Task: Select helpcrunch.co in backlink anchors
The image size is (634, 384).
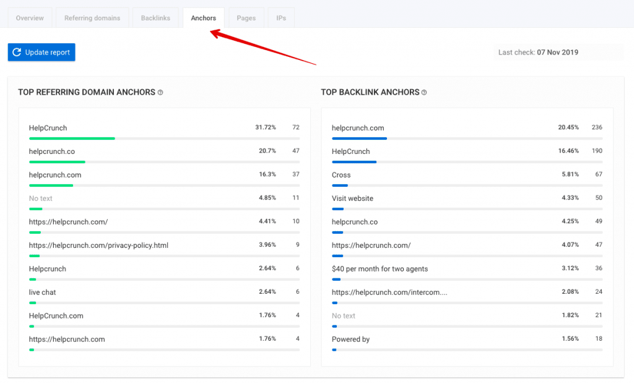Action: click(355, 221)
